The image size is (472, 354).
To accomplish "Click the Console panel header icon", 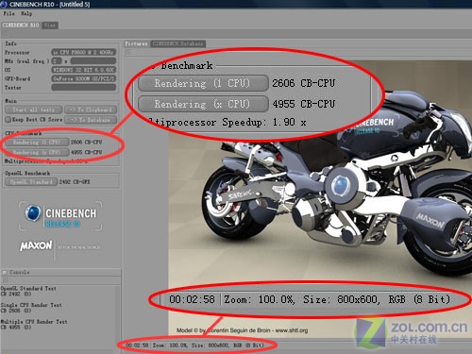I will point(5,272).
